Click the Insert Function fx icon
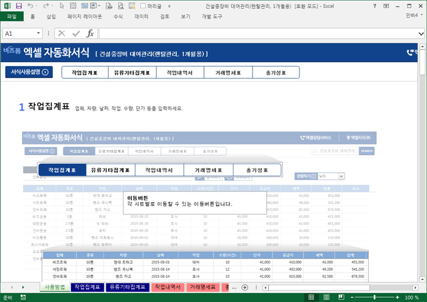Viewport: 427px width, 302px height. pyautogui.click(x=90, y=33)
